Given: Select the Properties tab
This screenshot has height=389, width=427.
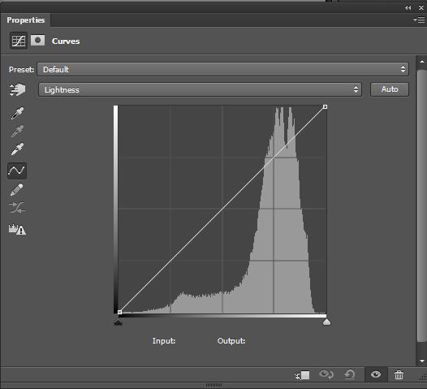Looking at the screenshot, I should point(26,19).
